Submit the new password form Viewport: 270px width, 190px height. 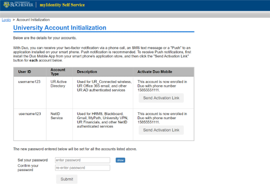67,179
